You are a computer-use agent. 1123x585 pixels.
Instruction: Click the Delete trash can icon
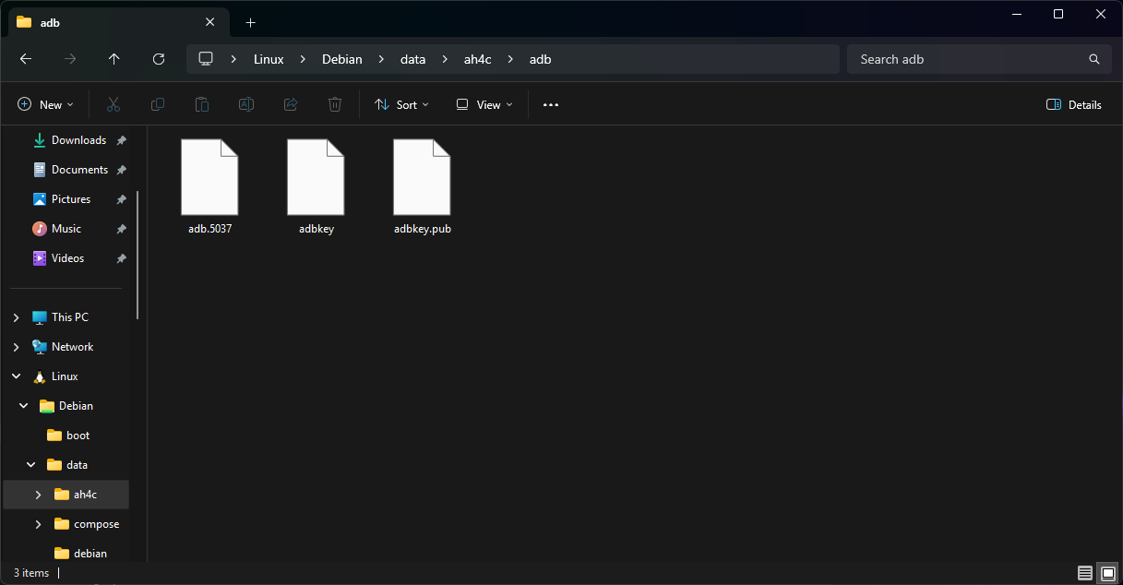(335, 105)
